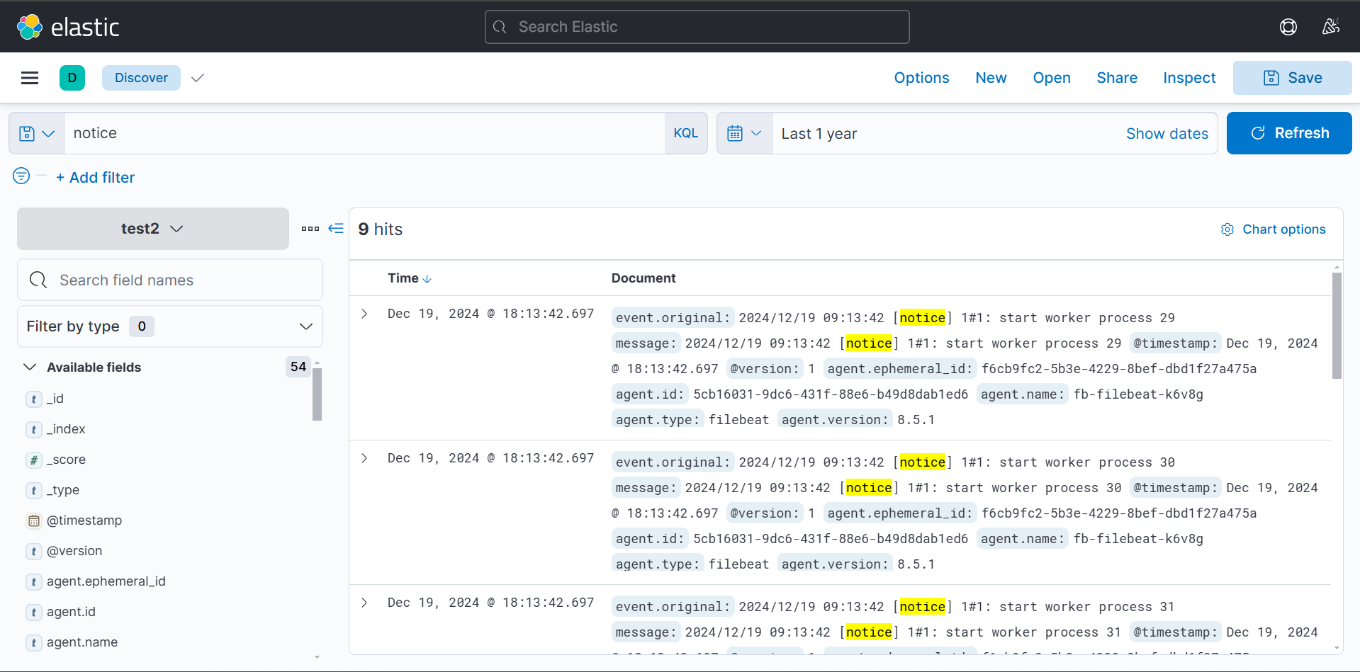Click New in the top menu
The image size is (1360, 672).
click(991, 78)
